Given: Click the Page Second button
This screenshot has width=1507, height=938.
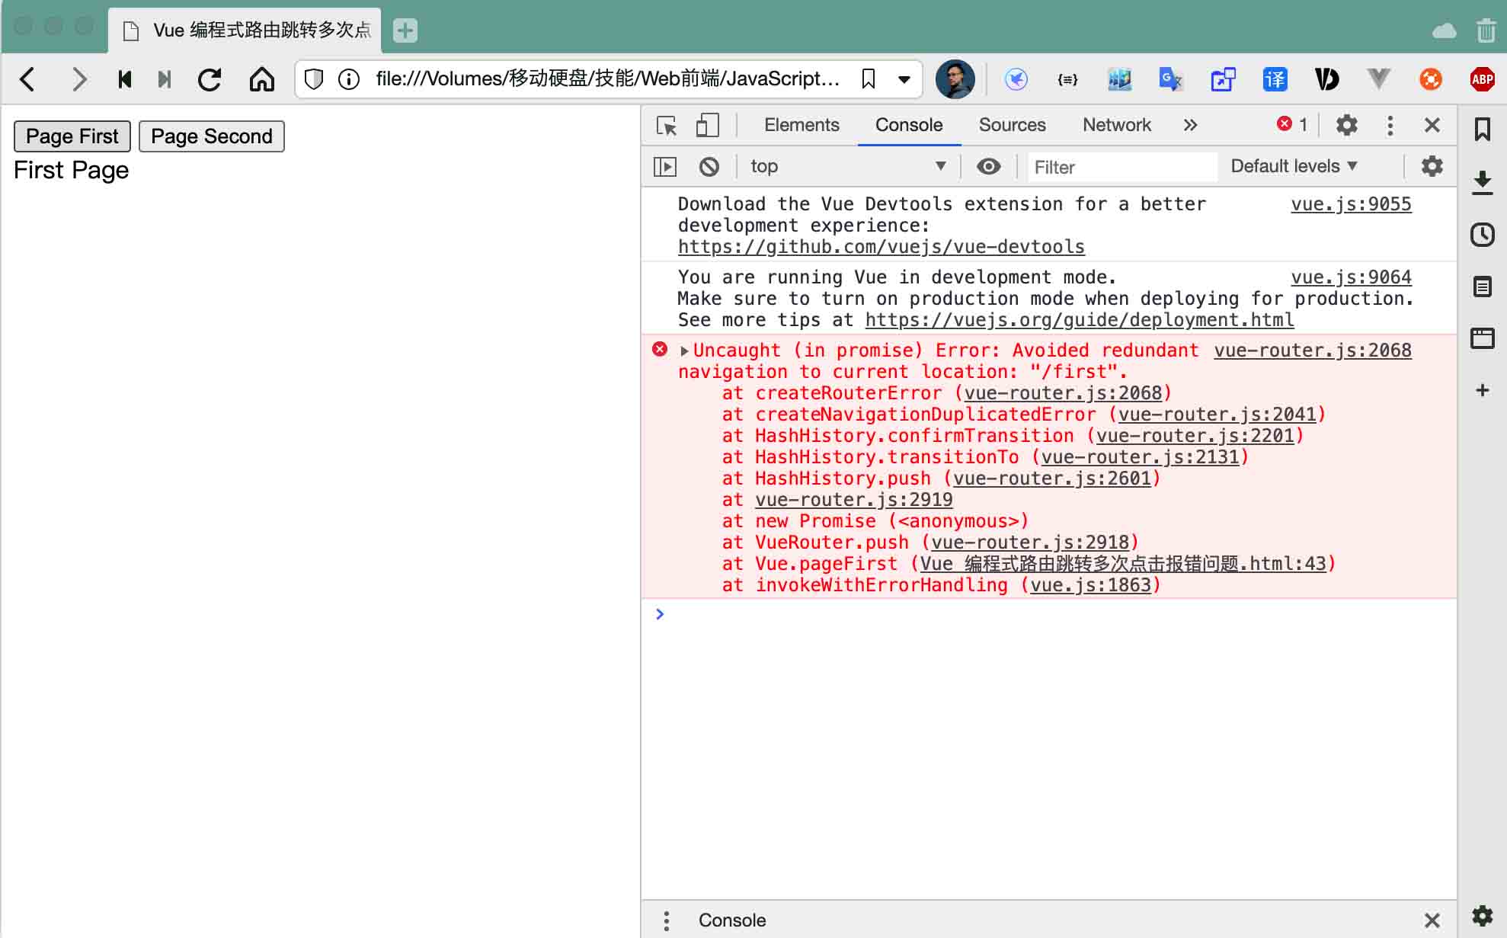Looking at the screenshot, I should pos(212,136).
